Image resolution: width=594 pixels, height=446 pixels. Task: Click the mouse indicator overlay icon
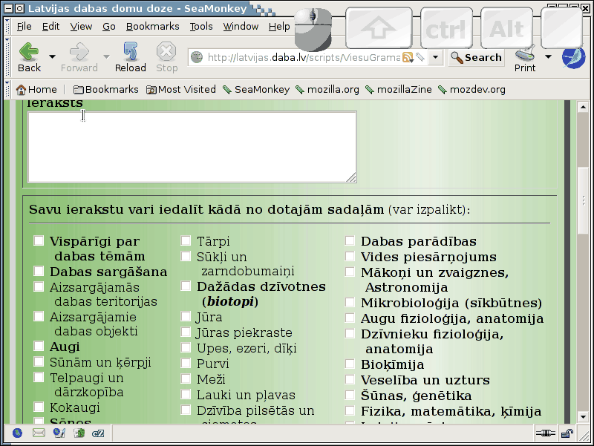313,30
